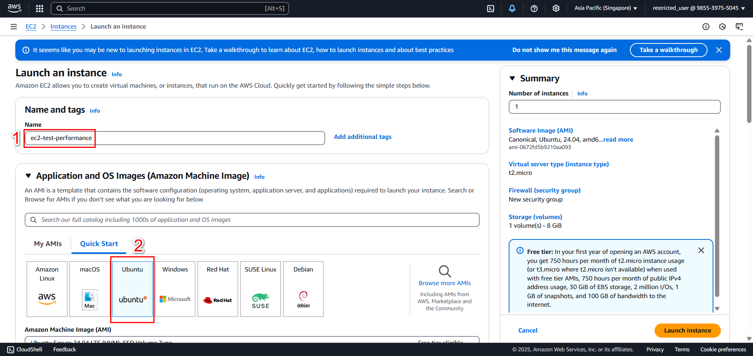Open the notifications bell
The image size is (753, 356).
click(x=512, y=8)
